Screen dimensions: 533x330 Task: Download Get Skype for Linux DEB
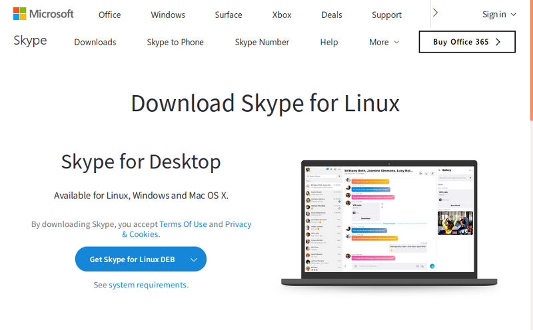pos(132,259)
